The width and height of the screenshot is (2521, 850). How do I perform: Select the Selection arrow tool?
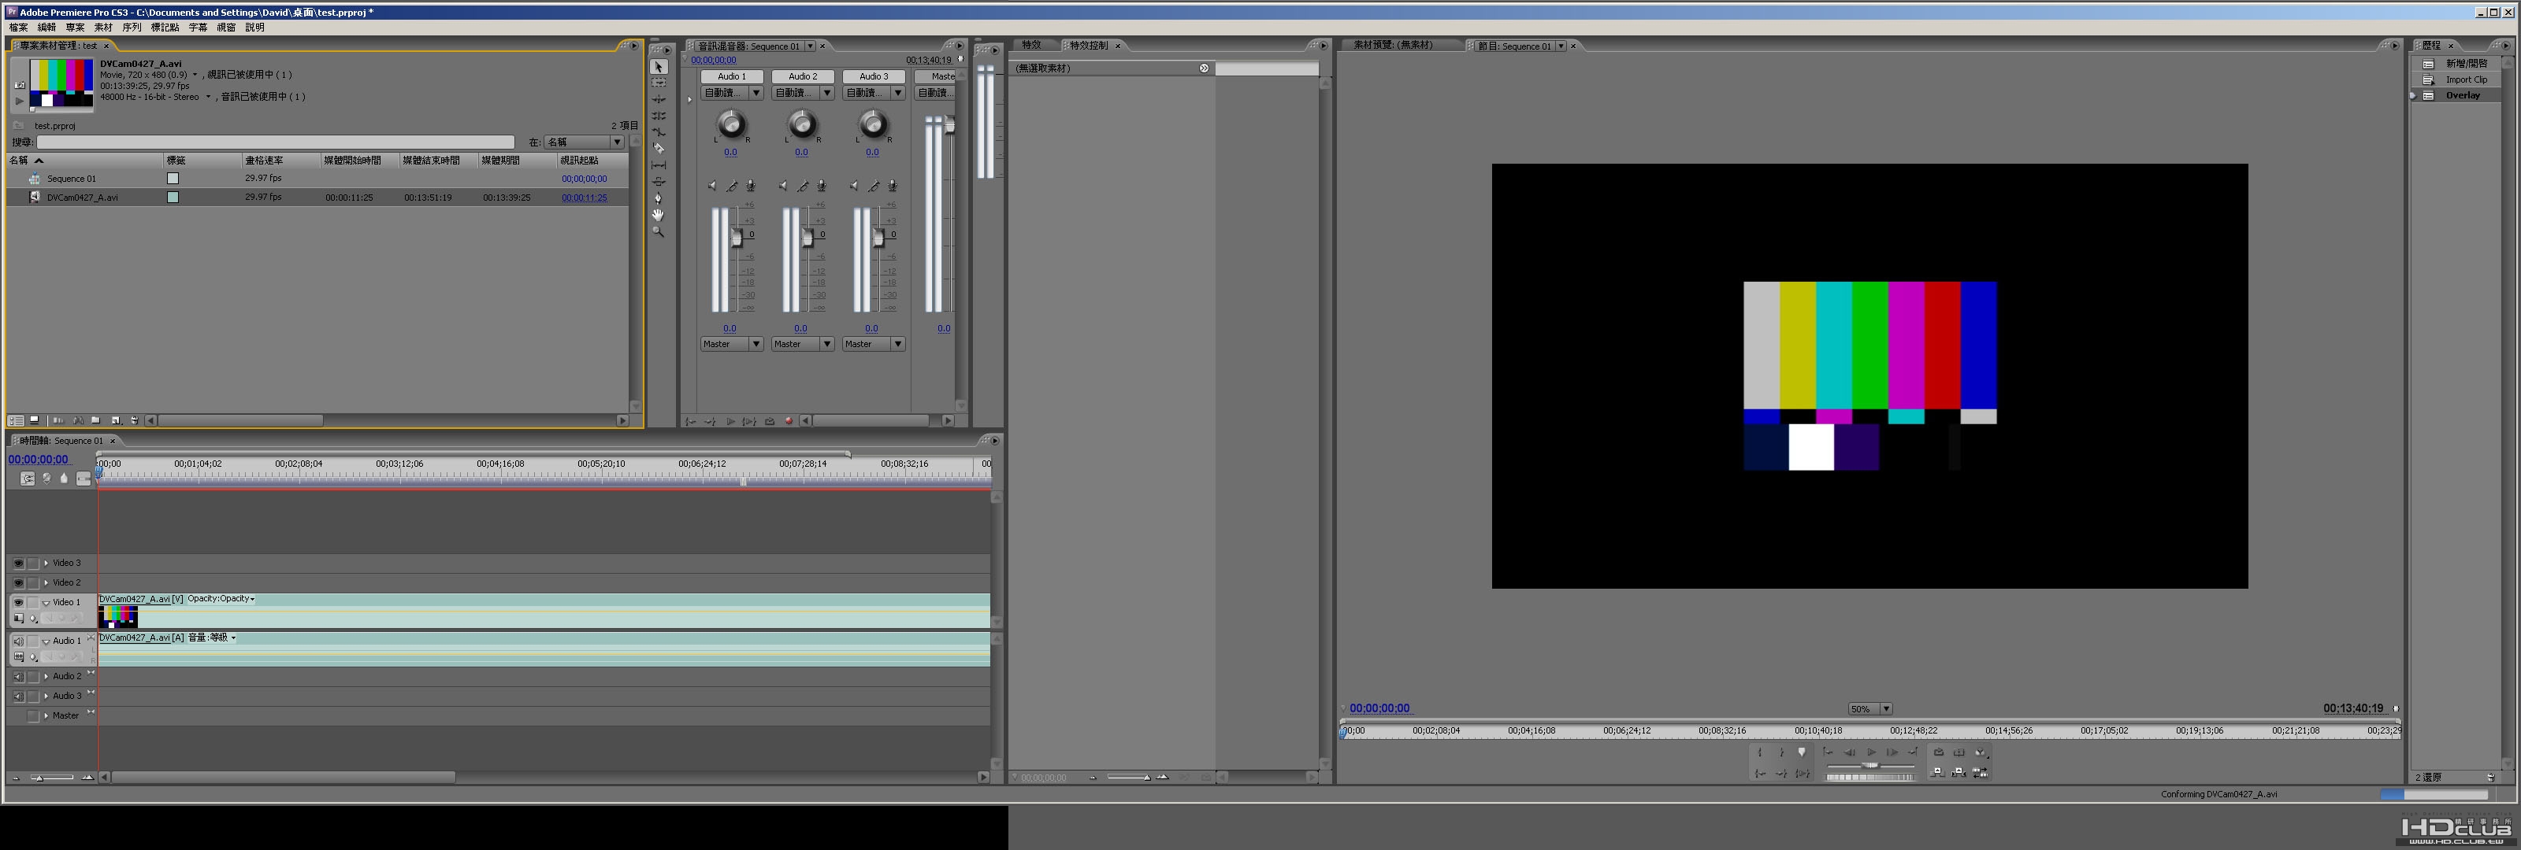659,67
